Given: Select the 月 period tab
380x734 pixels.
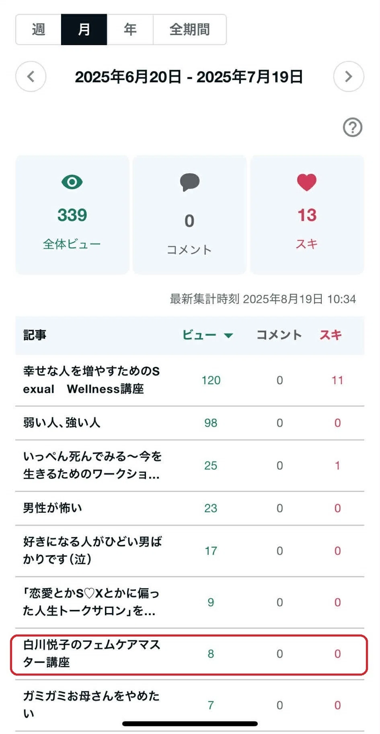Looking at the screenshot, I should coord(84,29).
